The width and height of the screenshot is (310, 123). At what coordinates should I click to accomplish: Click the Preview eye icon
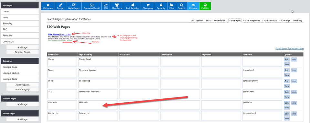click(x=193, y=5)
